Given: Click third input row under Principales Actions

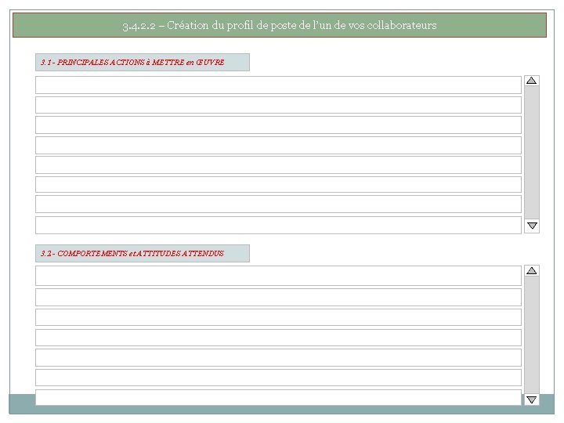Looking at the screenshot, I should coord(278,125).
